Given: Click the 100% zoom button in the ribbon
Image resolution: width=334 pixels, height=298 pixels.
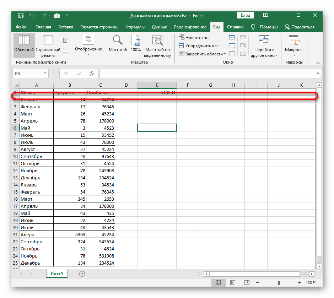Looking at the screenshot, I should [x=136, y=44].
